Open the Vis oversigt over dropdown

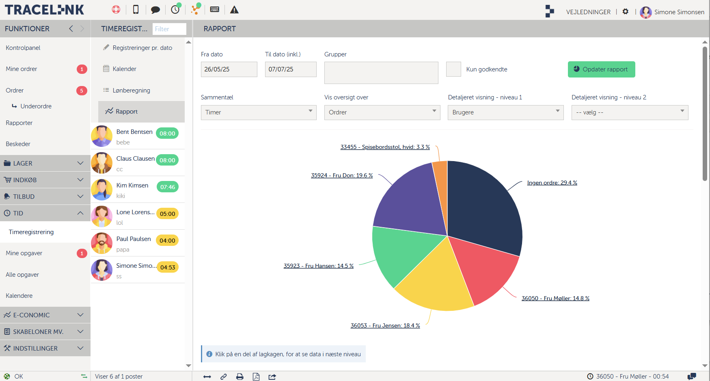(x=382, y=112)
